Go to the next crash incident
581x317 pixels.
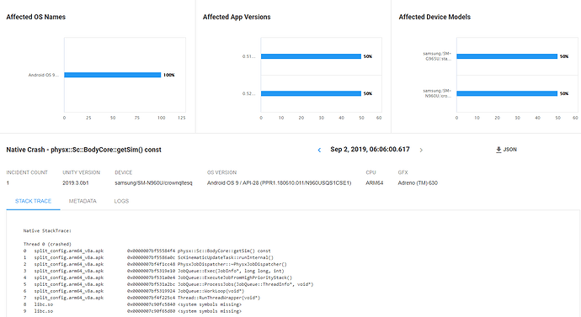coord(421,150)
